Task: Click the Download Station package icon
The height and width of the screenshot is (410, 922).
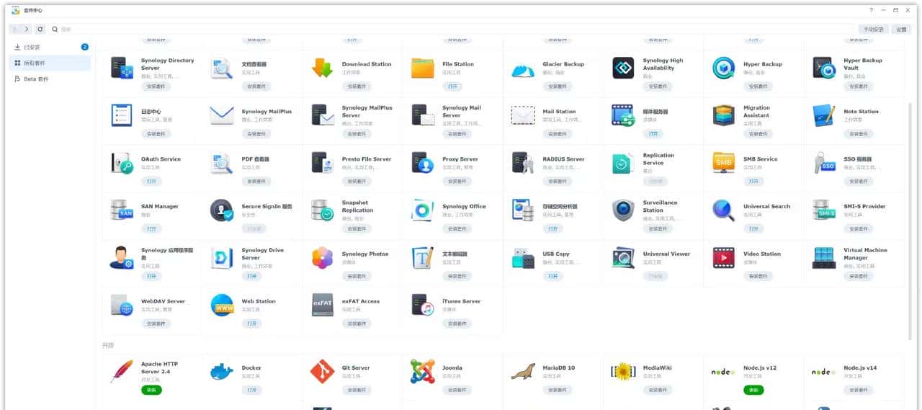Action: click(322, 68)
